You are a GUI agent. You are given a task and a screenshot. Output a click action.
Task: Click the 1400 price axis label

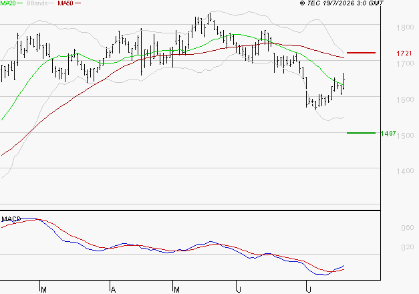click(405, 171)
